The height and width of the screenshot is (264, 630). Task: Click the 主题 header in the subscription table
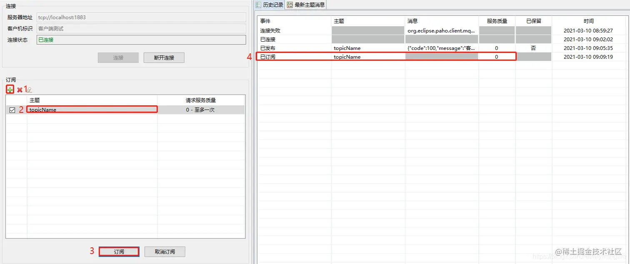coord(92,100)
